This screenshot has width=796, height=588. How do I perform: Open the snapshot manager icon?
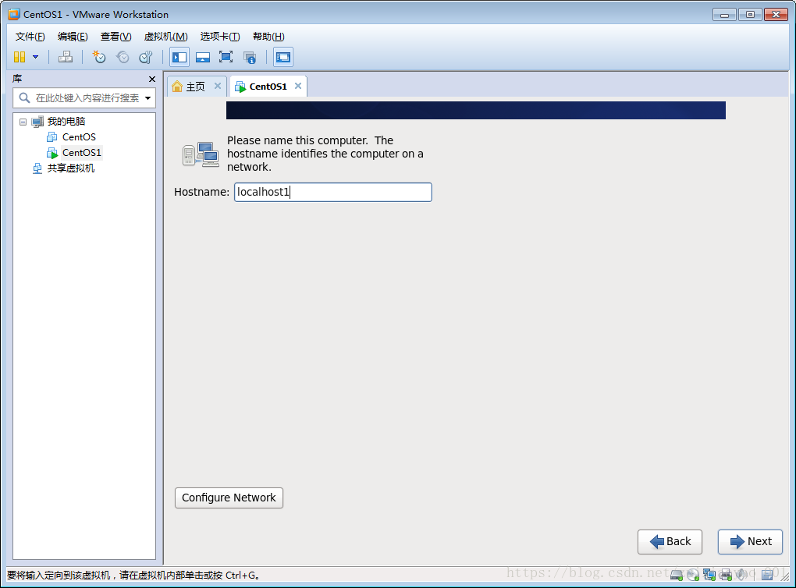point(146,57)
